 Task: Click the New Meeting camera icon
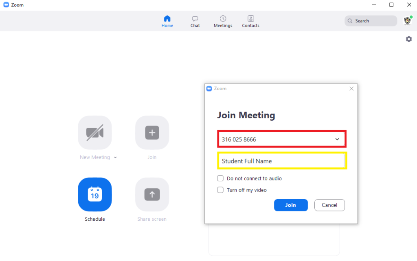(x=95, y=133)
